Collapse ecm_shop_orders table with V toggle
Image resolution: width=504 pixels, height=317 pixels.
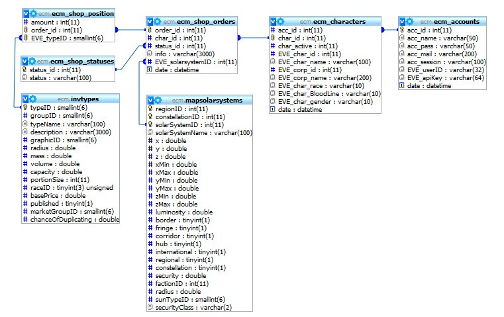pos(150,22)
